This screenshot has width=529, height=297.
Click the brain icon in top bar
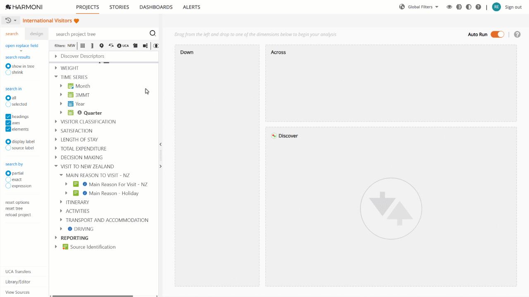point(459,7)
